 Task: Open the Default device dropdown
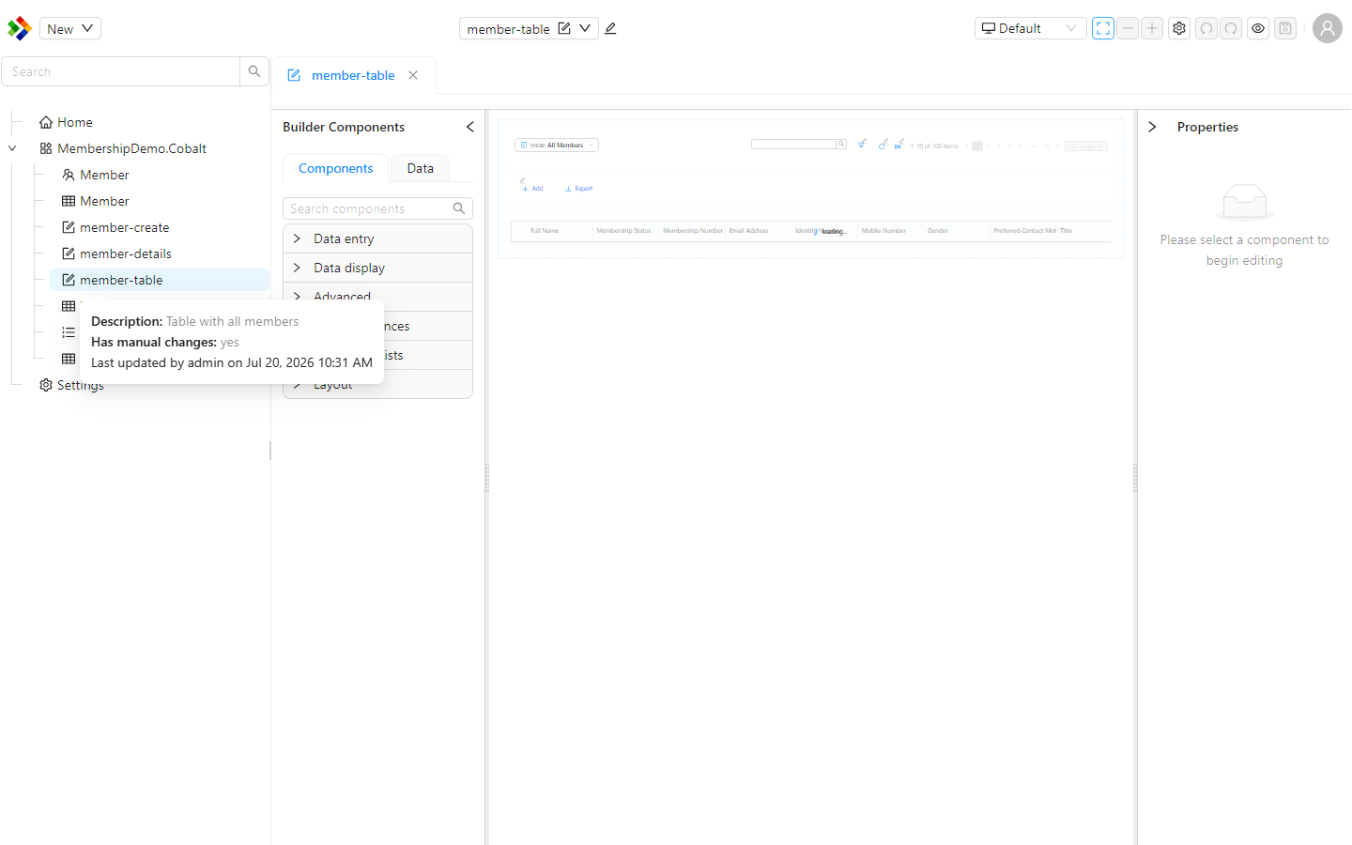(1030, 28)
